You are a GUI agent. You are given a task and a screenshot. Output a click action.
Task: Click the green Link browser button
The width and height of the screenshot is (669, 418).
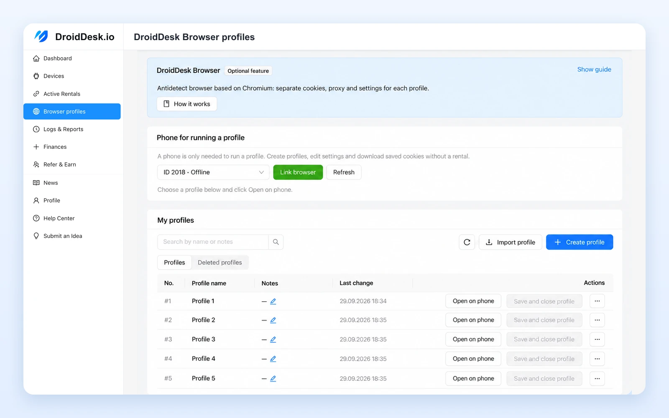[298, 172]
